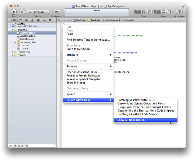This screenshot has width=194, height=160.
Task: Expand the Frameworks group
Action: tap(13, 52)
